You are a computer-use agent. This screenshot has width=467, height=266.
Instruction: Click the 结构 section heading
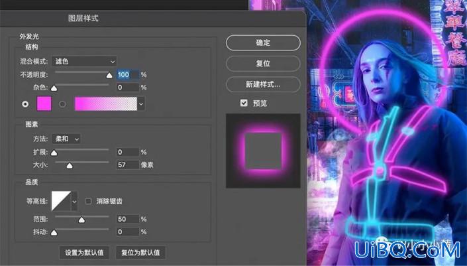[x=32, y=47]
